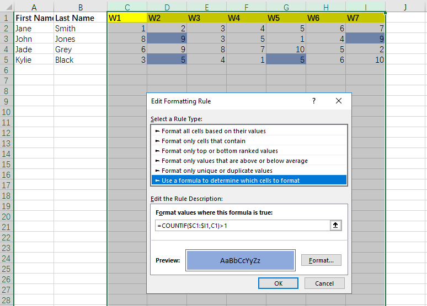
Task: Select column G header
Action: click(x=286, y=7)
